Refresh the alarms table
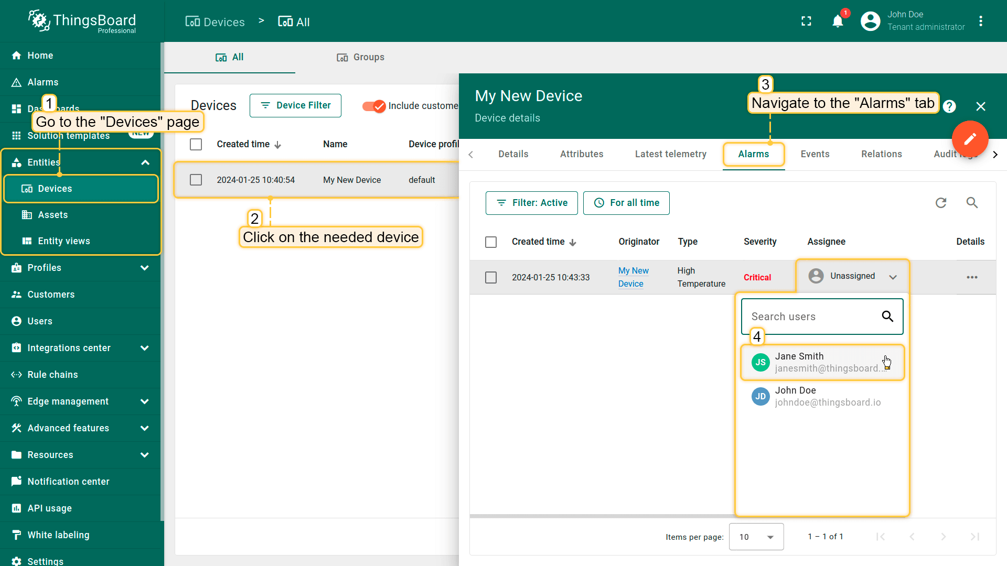Image resolution: width=1007 pixels, height=566 pixels. click(x=941, y=203)
